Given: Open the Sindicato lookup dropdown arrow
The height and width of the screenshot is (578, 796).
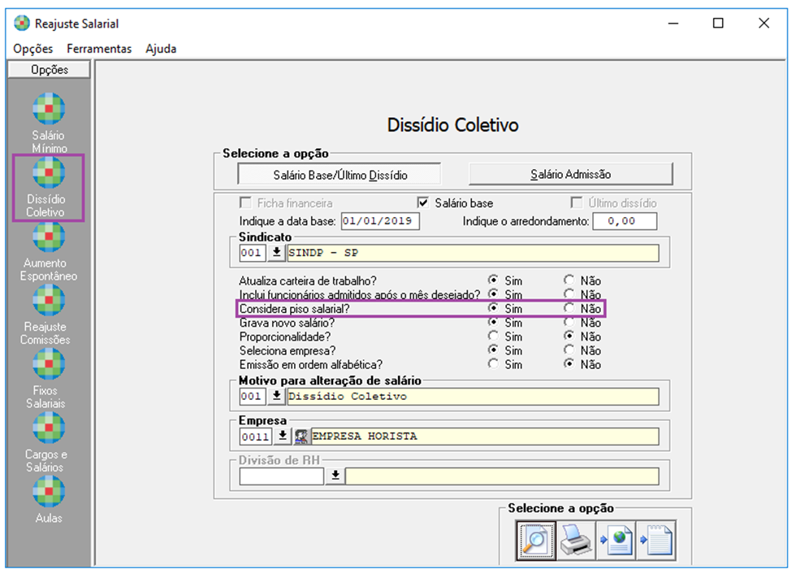Looking at the screenshot, I should [x=277, y=253].
